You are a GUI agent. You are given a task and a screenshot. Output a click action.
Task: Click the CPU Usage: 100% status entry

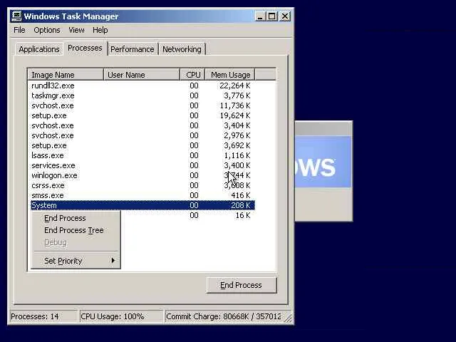[x=120, y=316]
